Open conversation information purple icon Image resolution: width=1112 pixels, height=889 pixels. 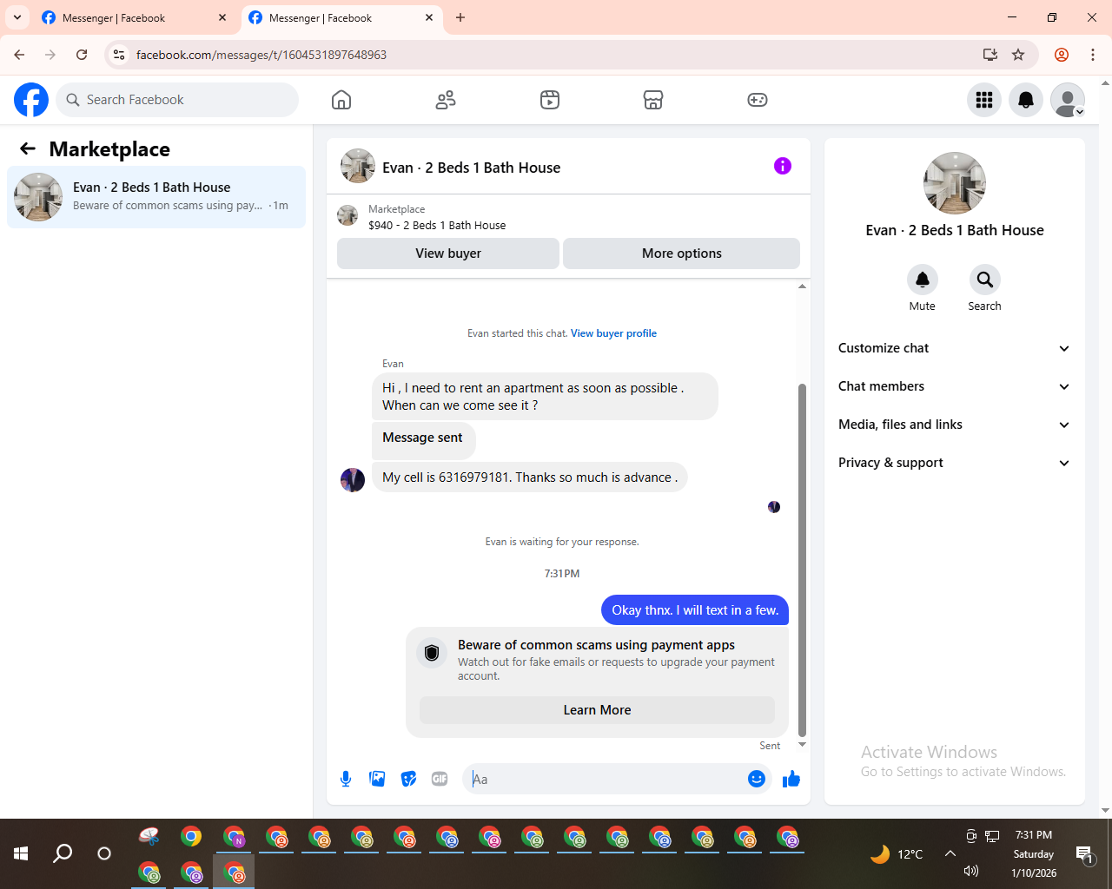pos(783,166)
